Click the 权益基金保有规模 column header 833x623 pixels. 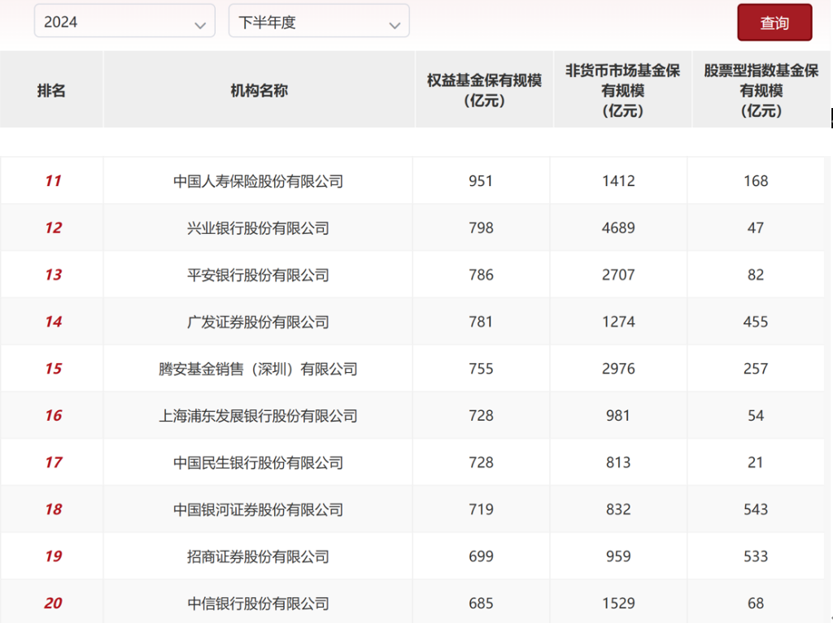(483, 90)
